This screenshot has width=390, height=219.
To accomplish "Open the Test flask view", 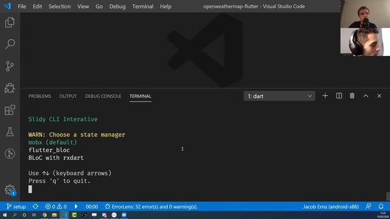I will (10, 132).
